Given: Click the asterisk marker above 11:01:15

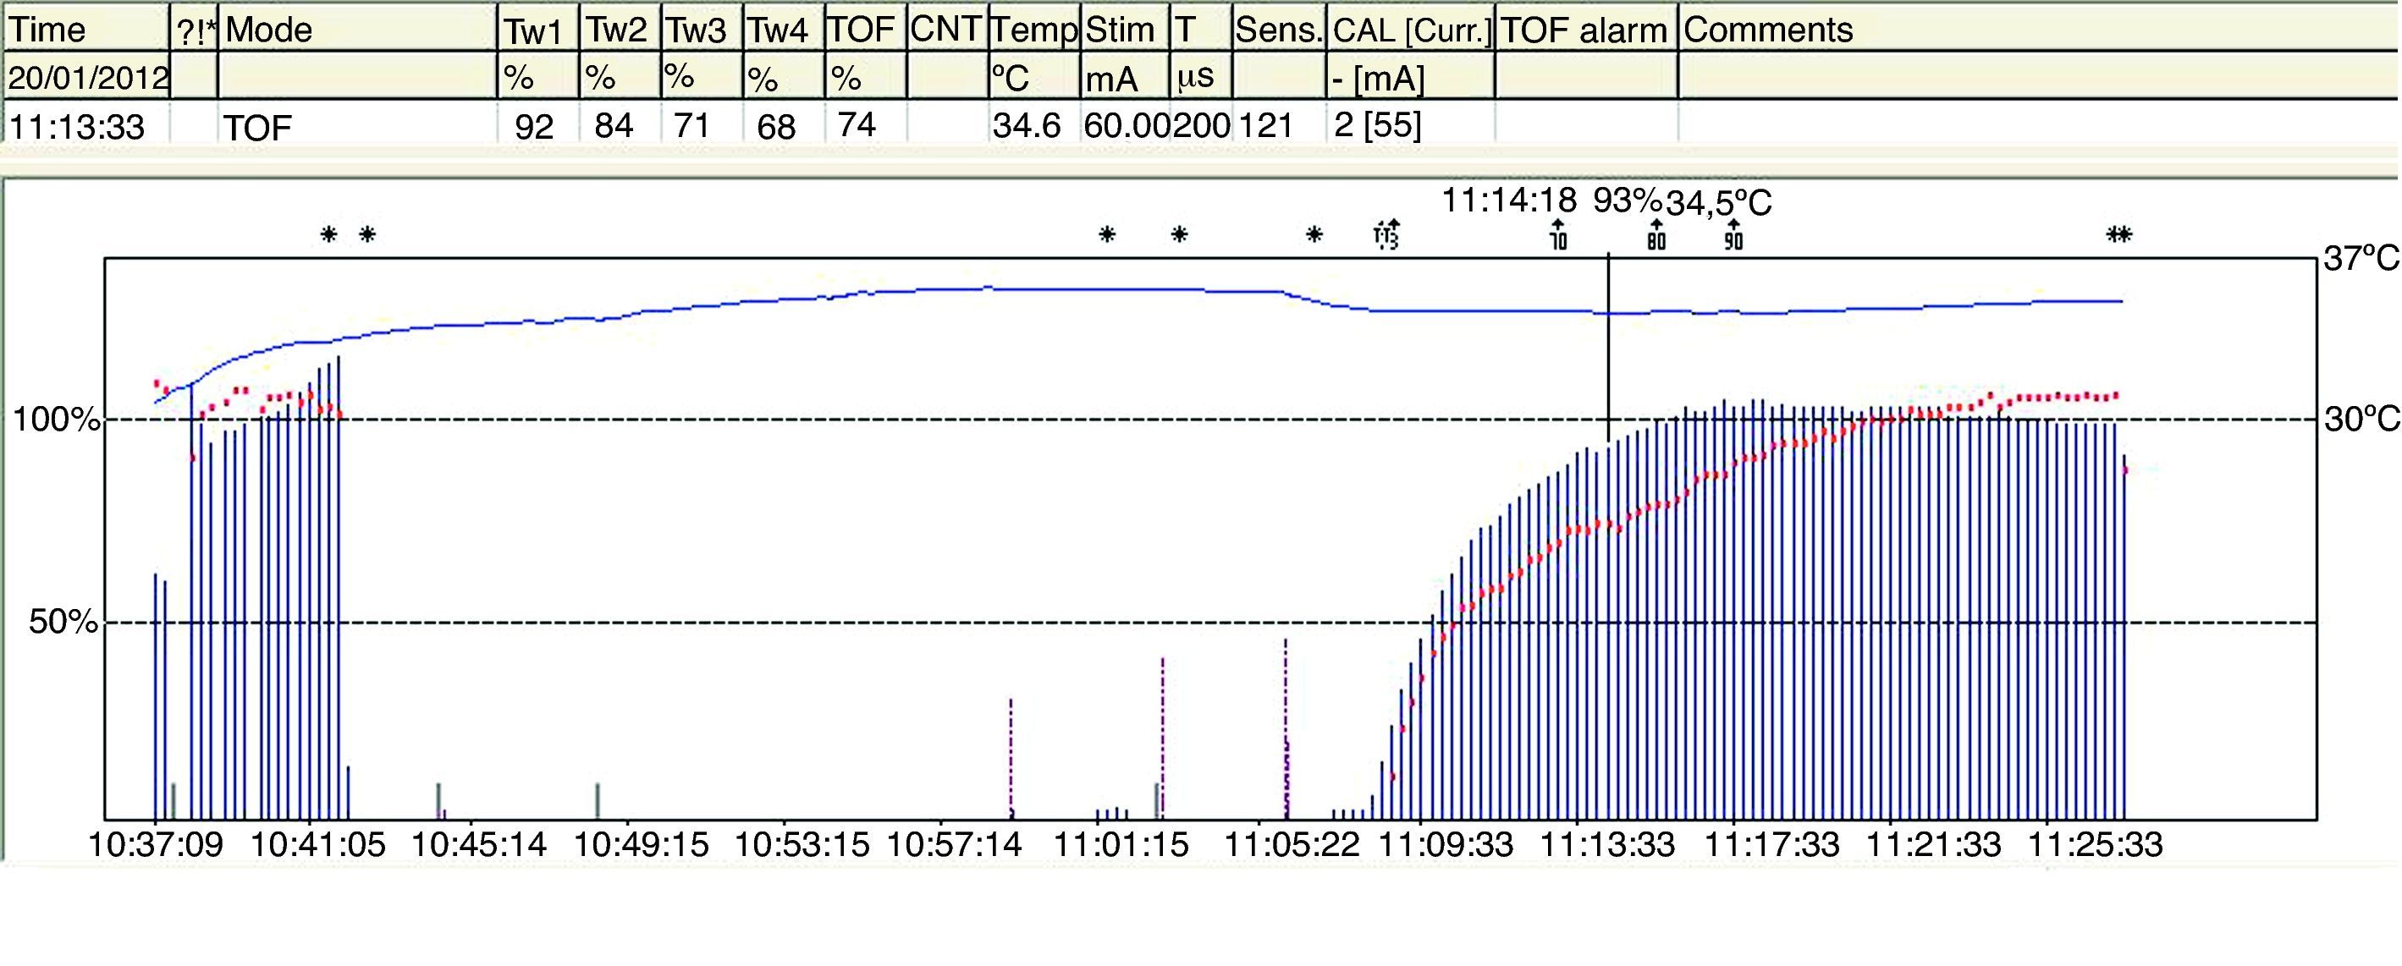Looking at the screenshot, I should (1107, 233).
